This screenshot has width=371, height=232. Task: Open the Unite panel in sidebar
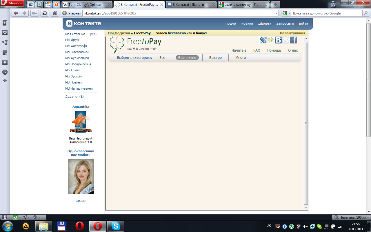(x=5, y=43)
